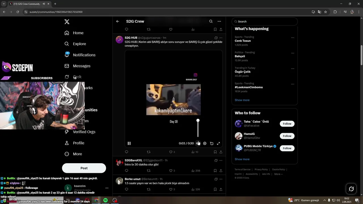Open Grok action on S2GBaroXXL post
This screenshot has width=363, height=204.
point(216,160)
